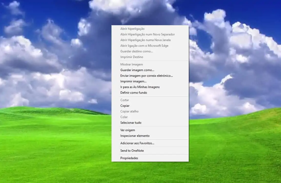Viewport: 281px width, 183px height.
Task: Select 'Send to OneNote' entry
Action: tap(150, 151)
